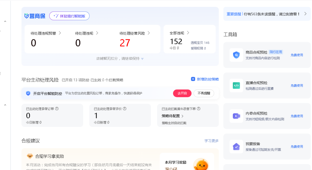Screen dimensions: 312x170
Task: Click the 商品合规预检 shield search icon
Action: click(236, 55)
